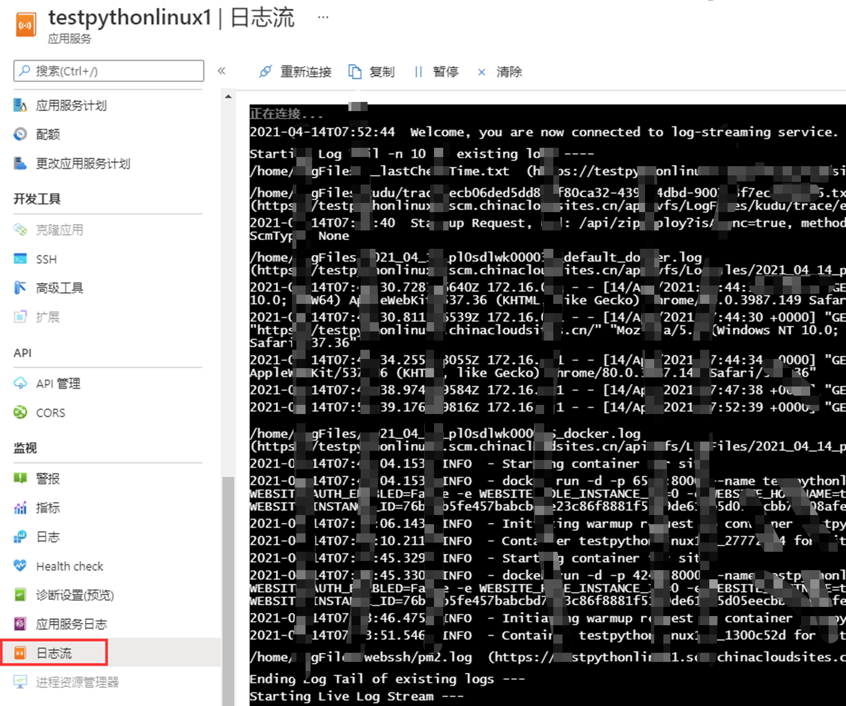The image size is (846, 706).
Task: Open API 管理 cloud icon
Action: pos(20,383)
